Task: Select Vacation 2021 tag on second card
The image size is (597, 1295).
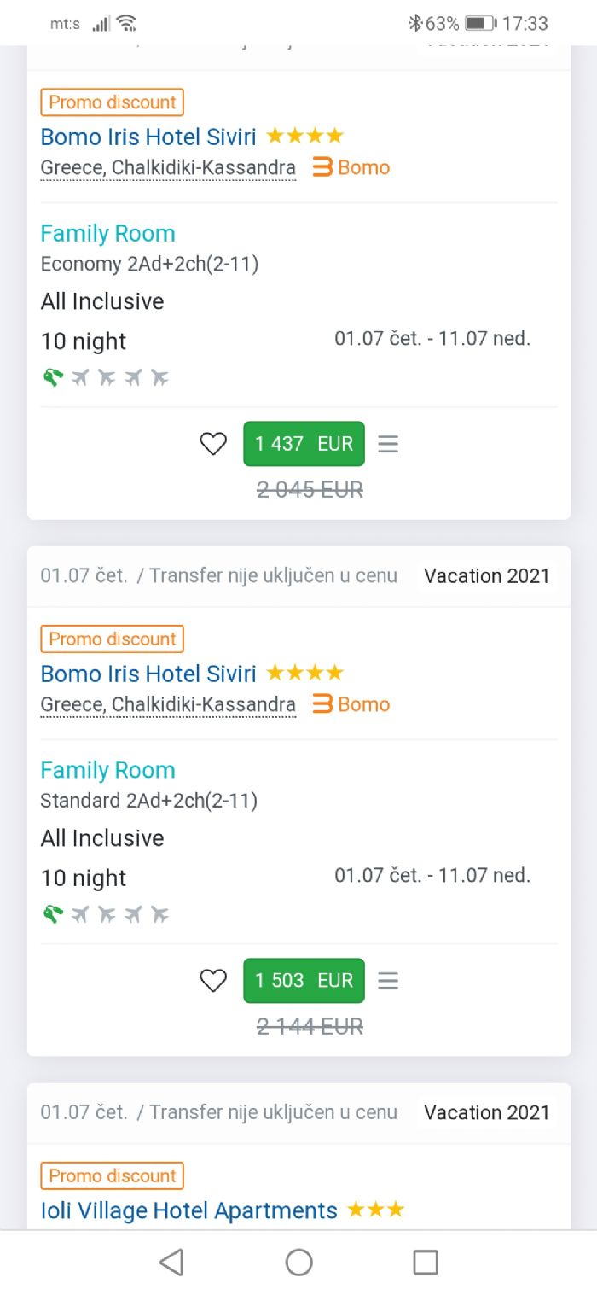Action: click(x=487, y=575)
